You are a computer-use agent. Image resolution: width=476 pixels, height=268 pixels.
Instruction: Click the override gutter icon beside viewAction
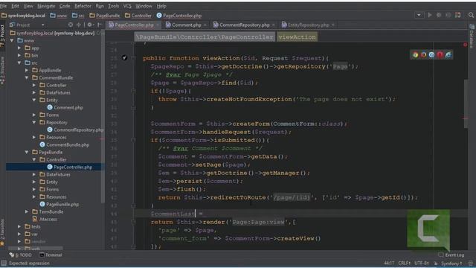[124, 58]
